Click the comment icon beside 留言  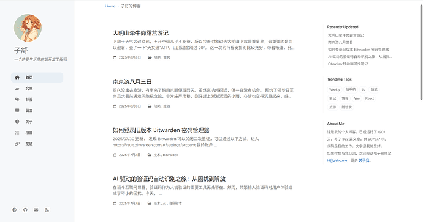pyautogui.click(x=17, y=111)
